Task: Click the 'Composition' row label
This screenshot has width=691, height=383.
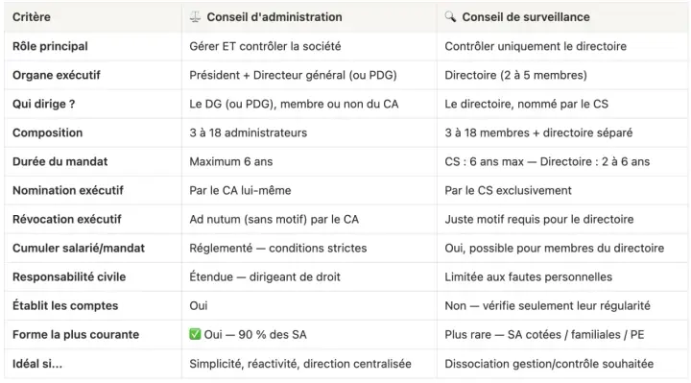Action: pos(48,133)
